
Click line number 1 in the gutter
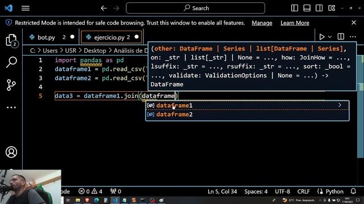pos(40,60)
